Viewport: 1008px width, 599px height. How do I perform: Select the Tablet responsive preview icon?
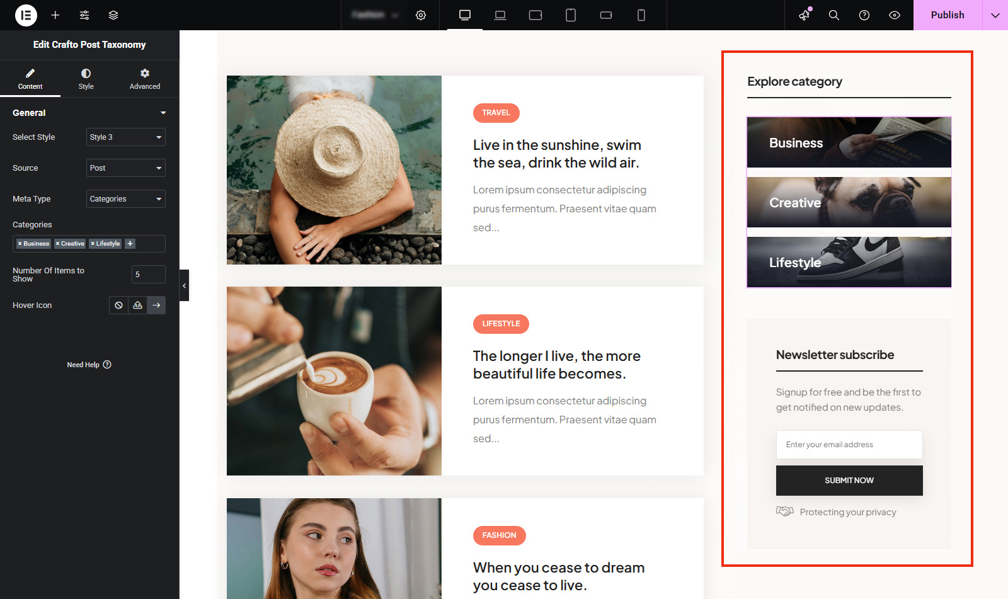pos(571,15)
